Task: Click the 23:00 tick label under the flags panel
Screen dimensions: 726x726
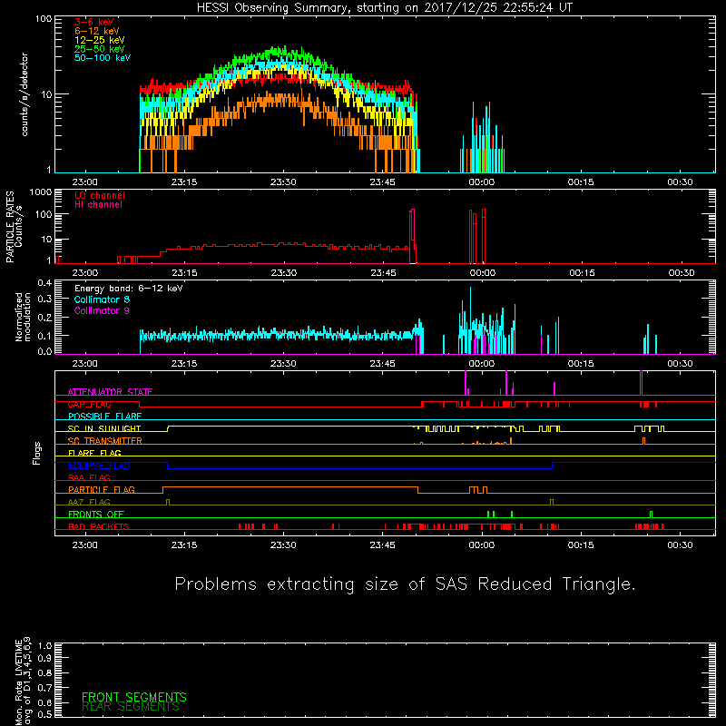Action: click(84, 545)
